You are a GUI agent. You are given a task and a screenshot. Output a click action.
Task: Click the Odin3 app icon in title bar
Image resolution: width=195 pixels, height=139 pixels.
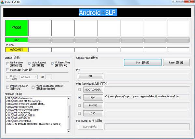pos(2,2)
